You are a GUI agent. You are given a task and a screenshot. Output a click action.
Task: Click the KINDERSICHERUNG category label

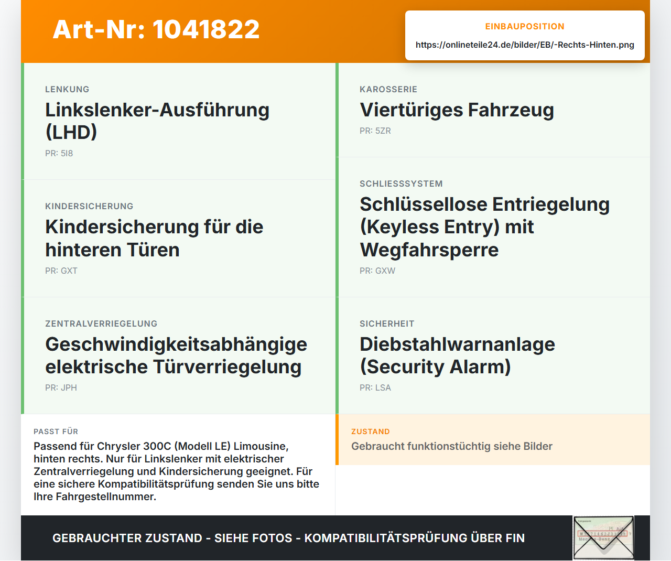pos(89,206)
